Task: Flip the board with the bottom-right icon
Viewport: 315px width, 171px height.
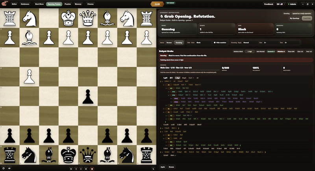Action: pos(153,169)
